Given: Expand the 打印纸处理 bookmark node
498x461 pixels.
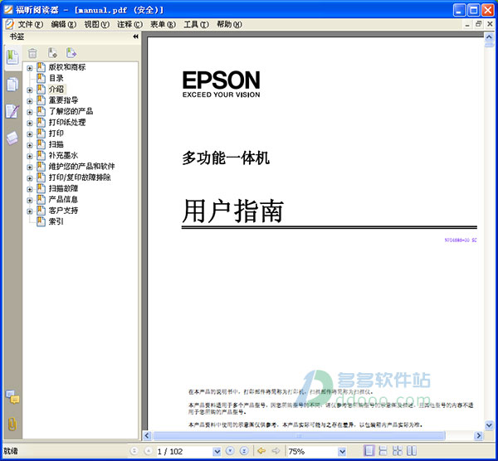Looking at the screenshot, I should click(x=30, y=123).
